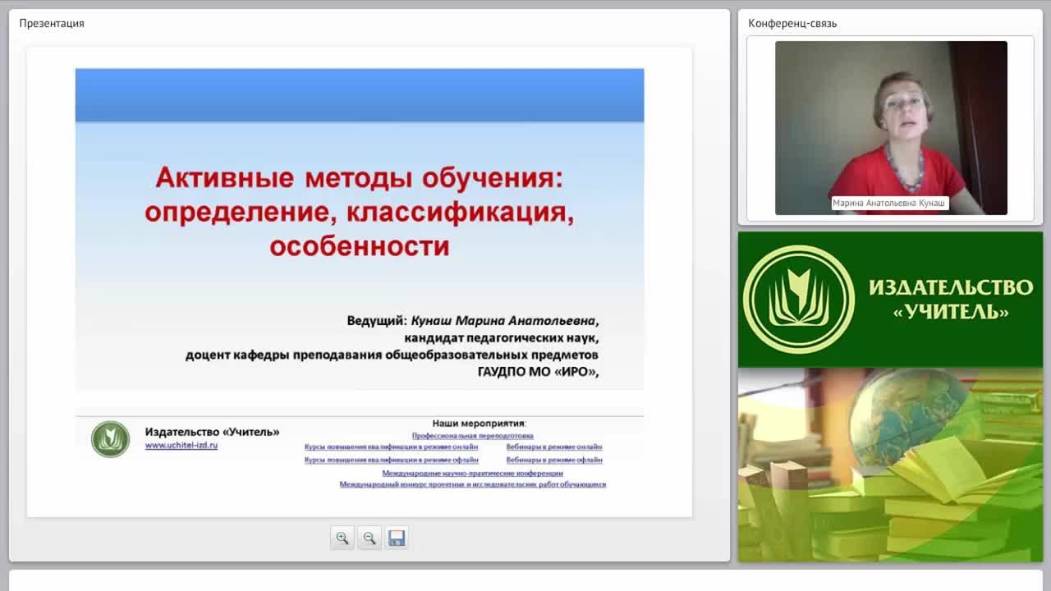
Task: Click Издательство «Учитель» text in slide footer
Action: (x=212, y=432)
